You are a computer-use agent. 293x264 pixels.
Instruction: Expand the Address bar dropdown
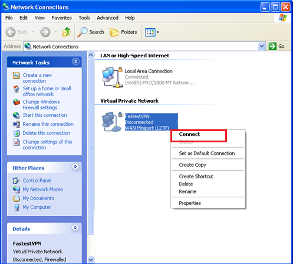262,47
